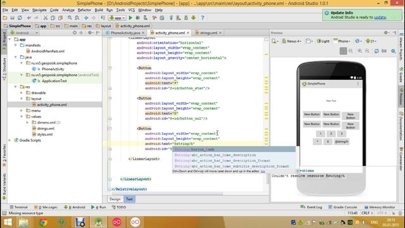The image size is (405, 228).
Task: Collapse the manifests folder
Action: 16,45
